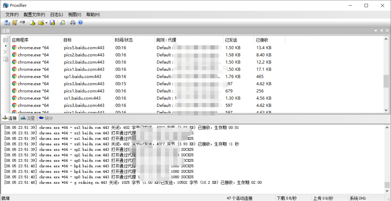Click the list view options icon beside connections
391x201 pixels.
(x=5, y=40)
